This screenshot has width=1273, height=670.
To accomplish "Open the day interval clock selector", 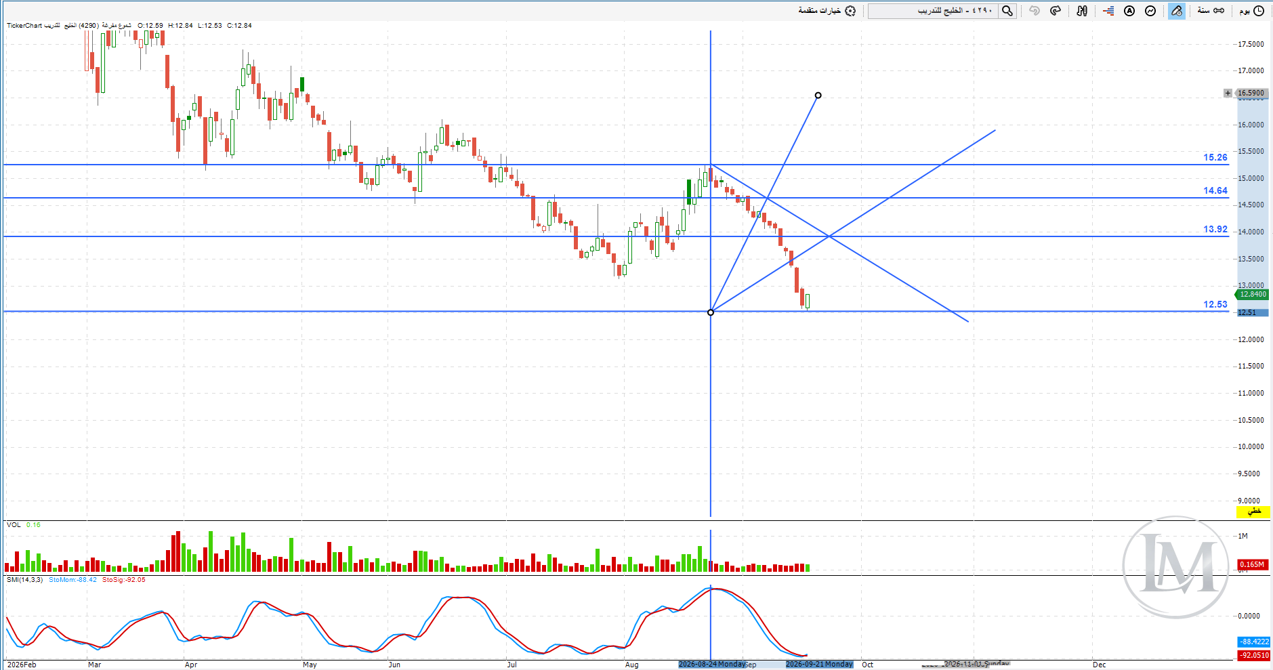I will point(1253,11).
